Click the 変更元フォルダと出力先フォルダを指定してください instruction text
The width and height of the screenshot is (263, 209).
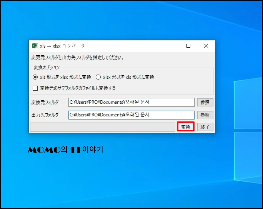[x=78, y=58]
